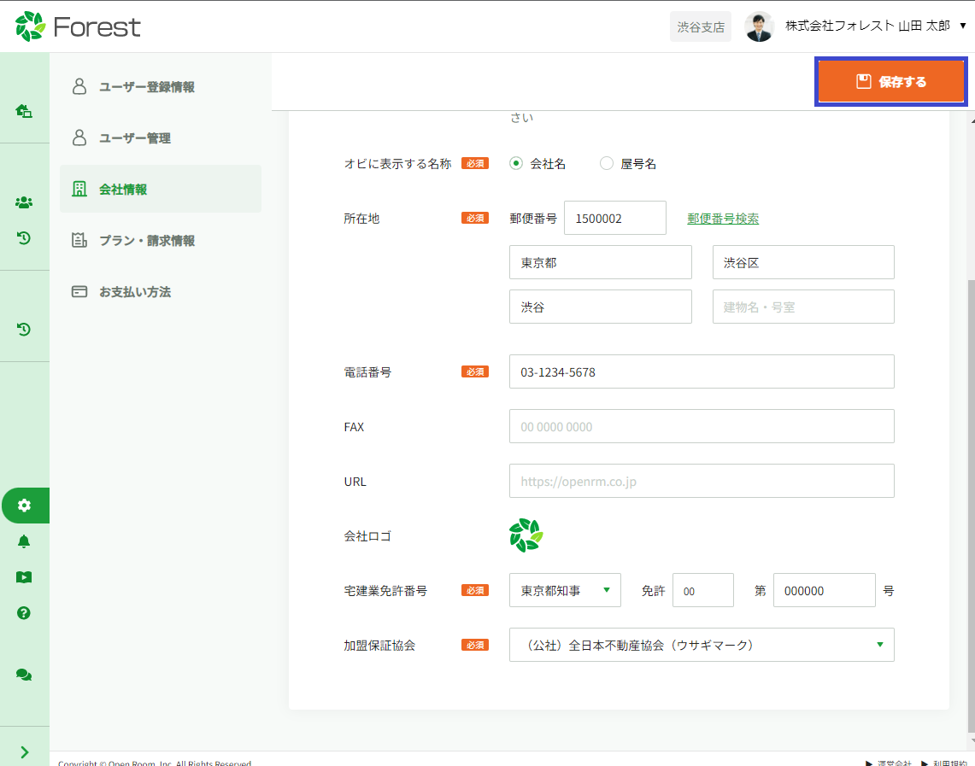The width and height of the screenshot is (975, 766).
Task: Expand the left sidebar with chevron arrow
Action: coord(24,752)
